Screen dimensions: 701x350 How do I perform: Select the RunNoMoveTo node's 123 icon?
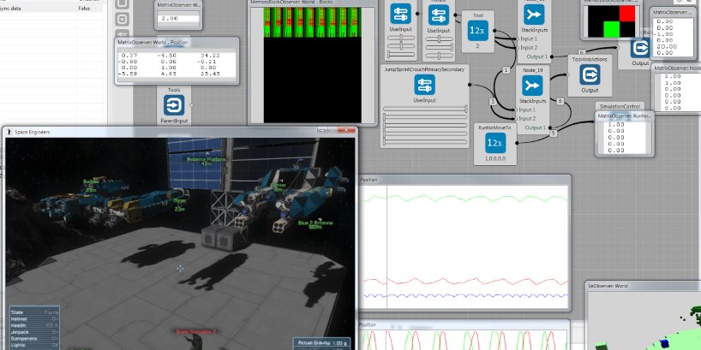494,143
